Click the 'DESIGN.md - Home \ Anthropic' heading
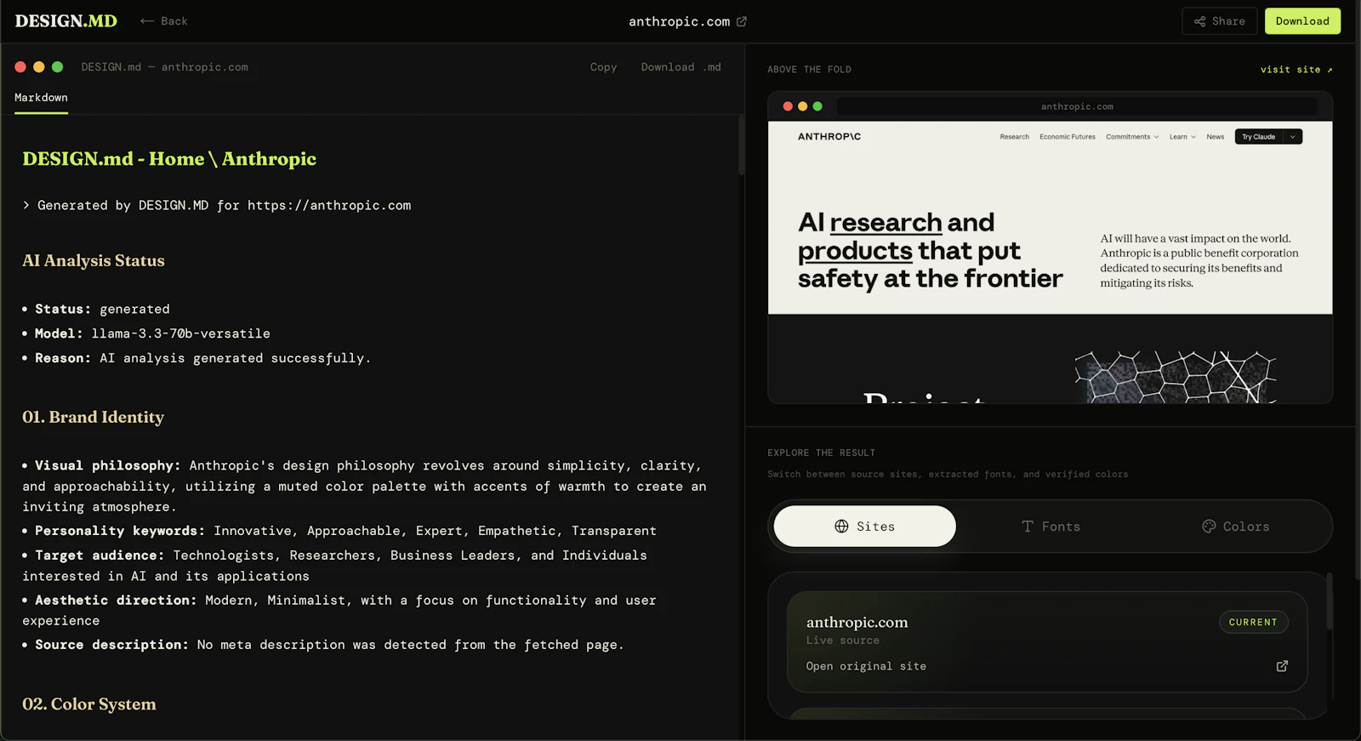The height and width of the screenshot is (741, 1361). [x=169, y=159]
